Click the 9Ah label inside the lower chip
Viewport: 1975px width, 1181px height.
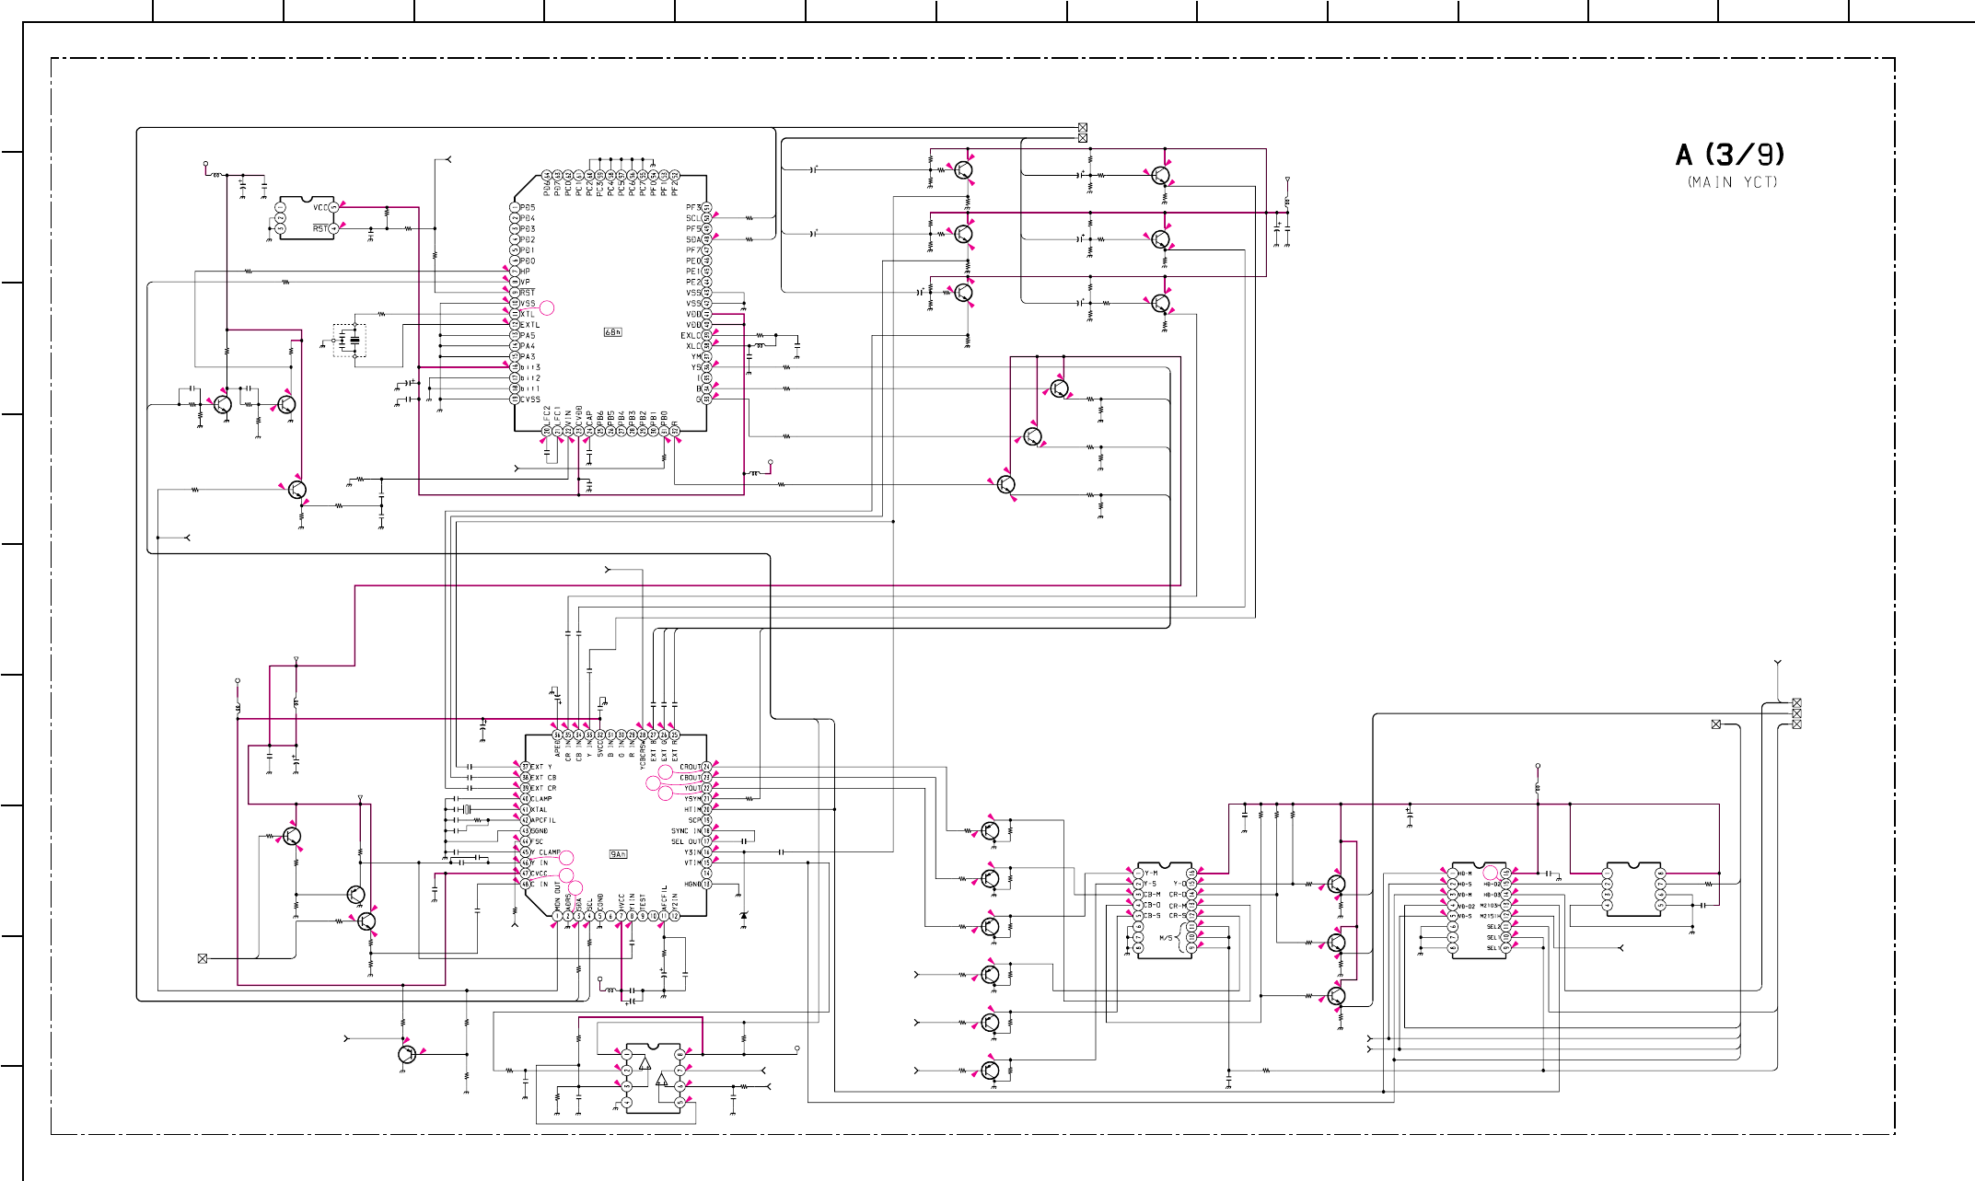pyautogui.click(x=618, y=854)
